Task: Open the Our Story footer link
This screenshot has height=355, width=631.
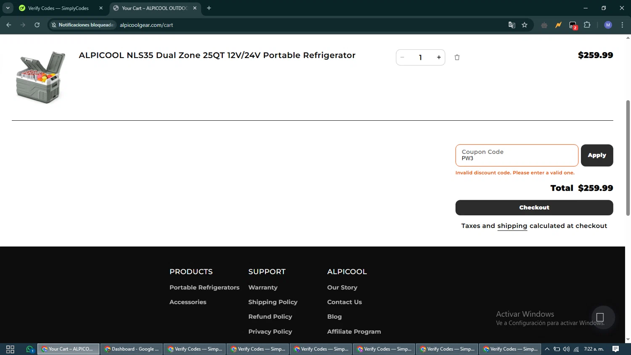Action: pyautogui.click(x=342, y=287)
